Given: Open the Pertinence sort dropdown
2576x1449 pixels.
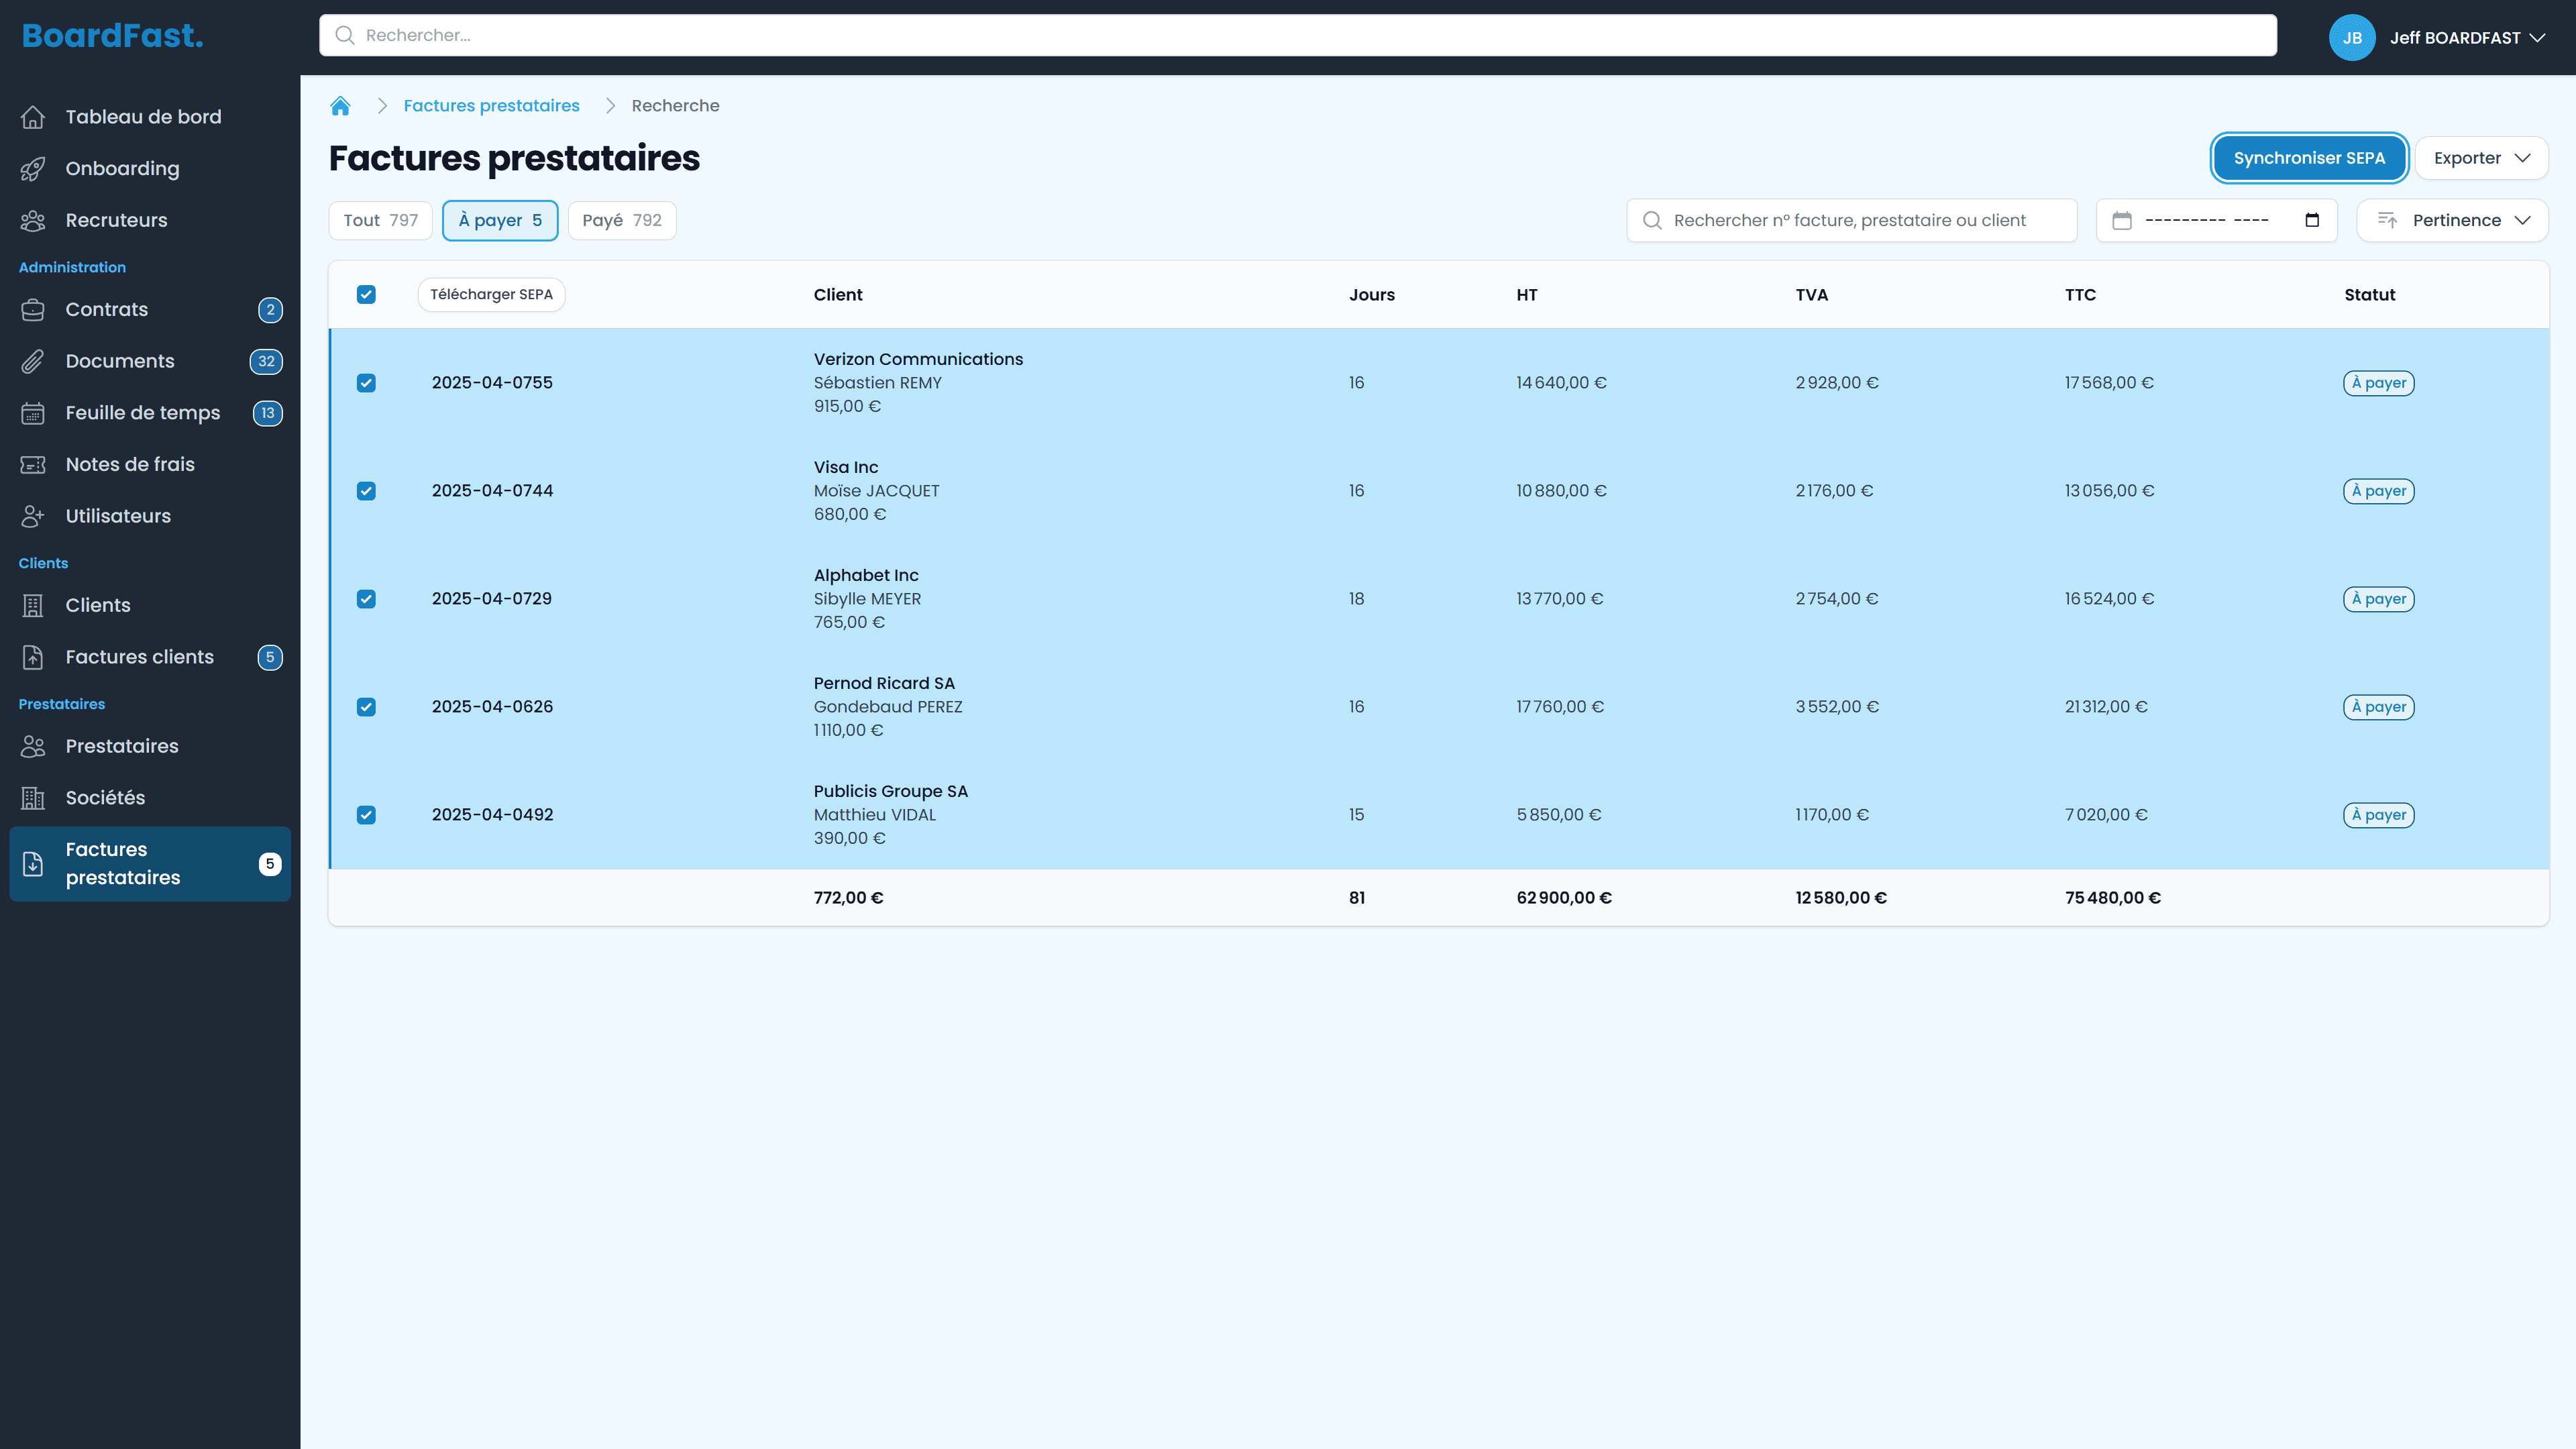Looking at the screenshot, I should [2452, 221].
